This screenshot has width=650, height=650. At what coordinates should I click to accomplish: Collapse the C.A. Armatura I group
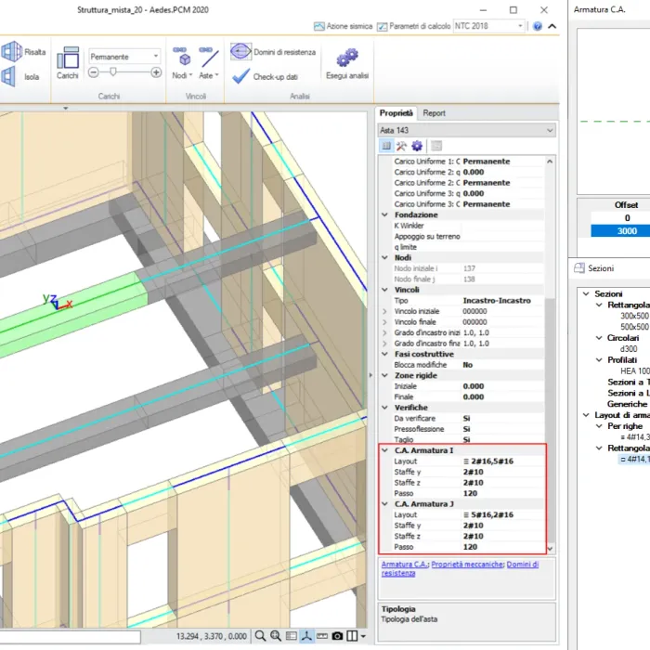pos(384,450)
